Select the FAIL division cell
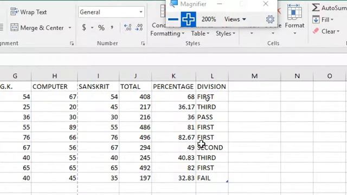Image resolution: width=347 pixels, height=195 pixels. (212, 178)
